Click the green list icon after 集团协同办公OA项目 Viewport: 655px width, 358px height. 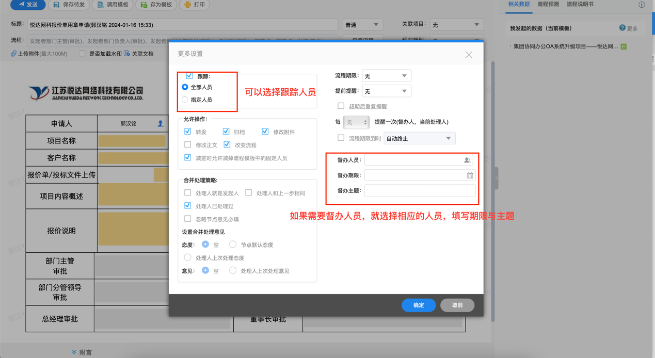pyautogui.click(x=623, y=46)
